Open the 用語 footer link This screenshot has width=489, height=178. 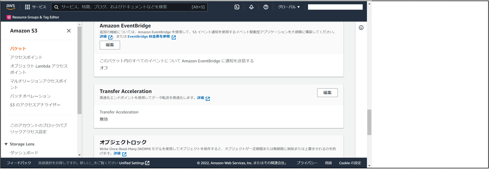328,163
